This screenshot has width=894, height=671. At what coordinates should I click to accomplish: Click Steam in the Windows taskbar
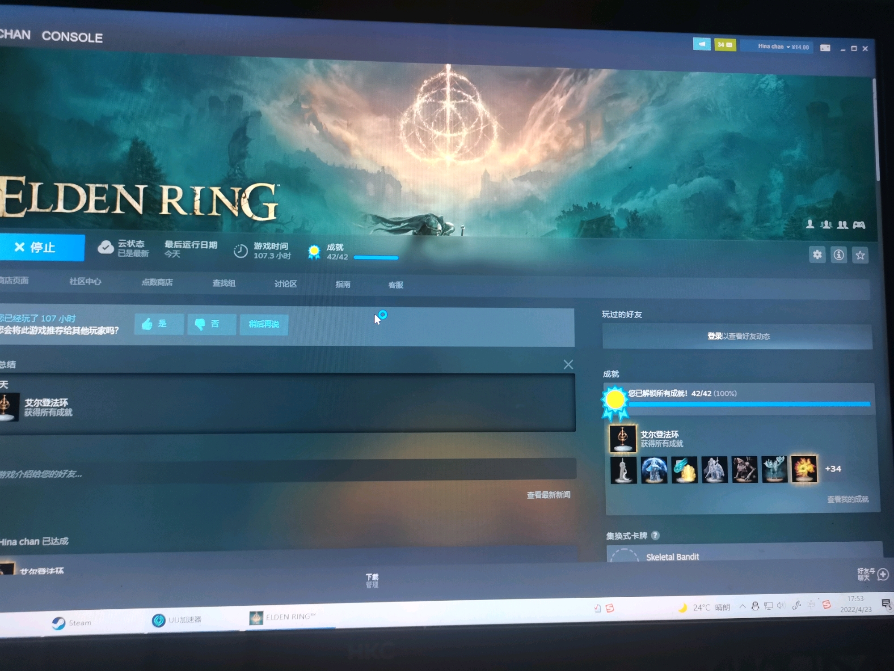[72, 623]
